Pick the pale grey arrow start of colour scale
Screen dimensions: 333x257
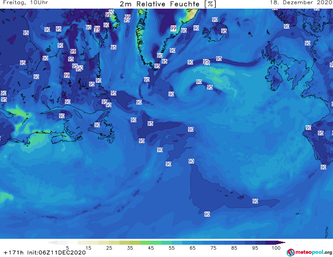(x=52, y=242)
